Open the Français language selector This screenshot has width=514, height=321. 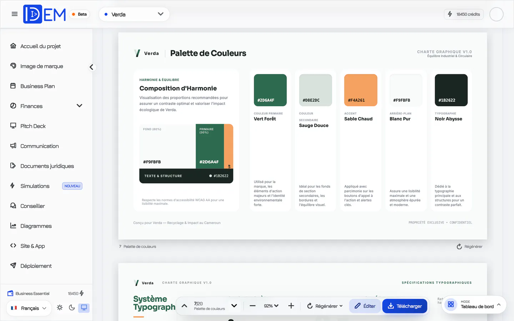[x=29, y=308]
